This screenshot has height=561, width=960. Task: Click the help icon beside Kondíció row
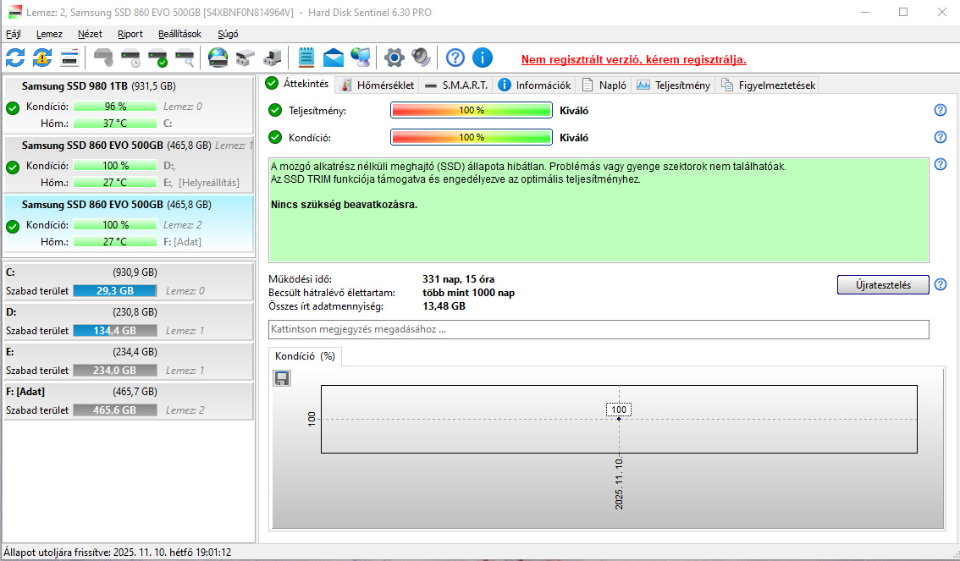coord(941,137)
